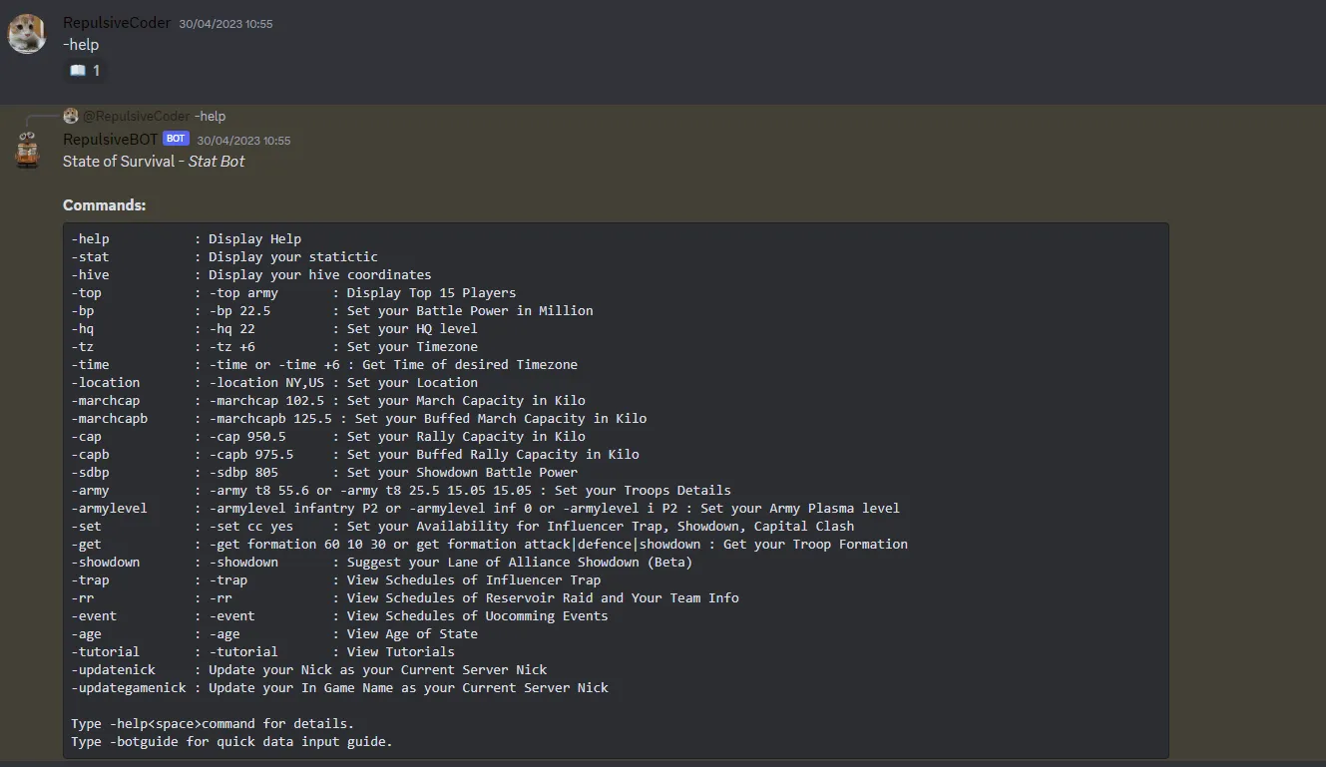Image resolution: width=1326 pixels, height=767 pixels.
Task: Click the "-stat" command line in code block
Action: (224, 257)
